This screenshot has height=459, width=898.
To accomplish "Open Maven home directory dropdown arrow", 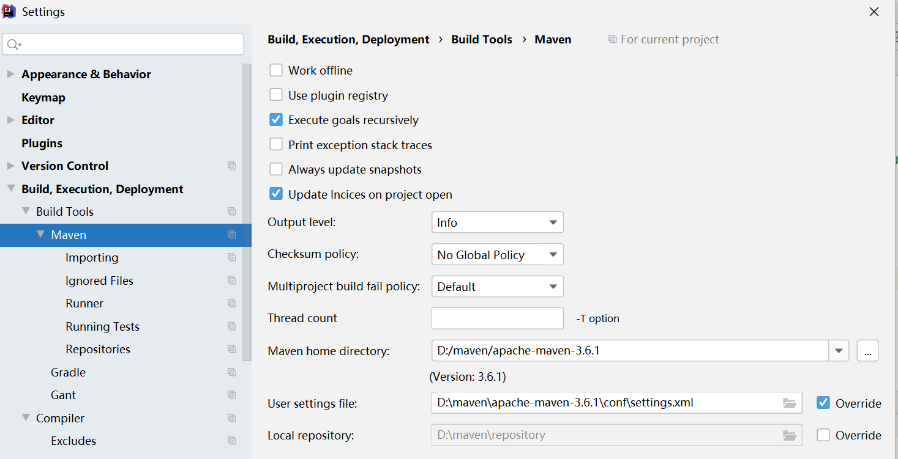I will [839, 351].
